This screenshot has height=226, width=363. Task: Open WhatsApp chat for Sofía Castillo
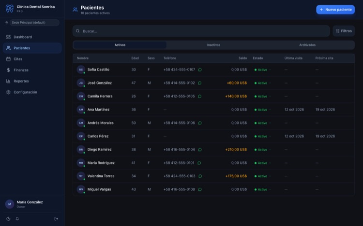[x=200, y=70]
